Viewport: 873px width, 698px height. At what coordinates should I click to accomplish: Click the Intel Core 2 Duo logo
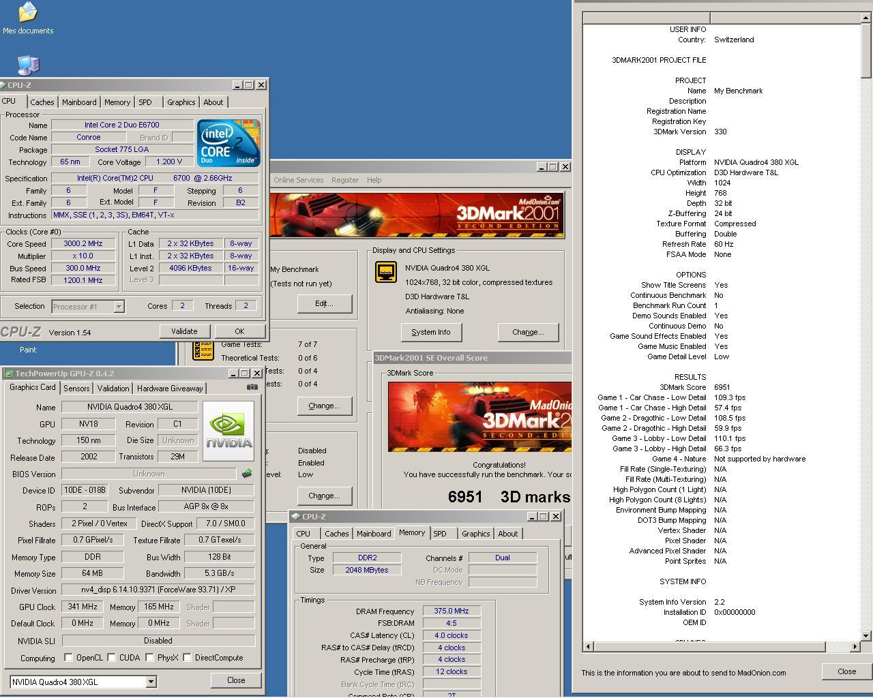(x=228, y=143)
